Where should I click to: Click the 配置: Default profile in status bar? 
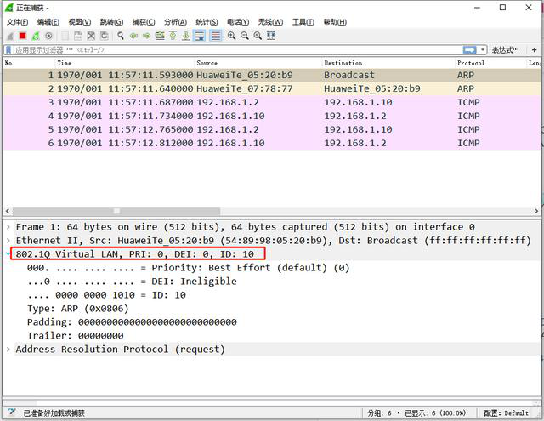(505, 412)
